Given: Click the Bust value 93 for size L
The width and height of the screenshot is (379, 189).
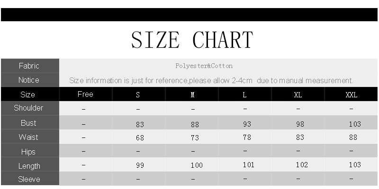Looking at the screenshot, I should pos(245,123).
